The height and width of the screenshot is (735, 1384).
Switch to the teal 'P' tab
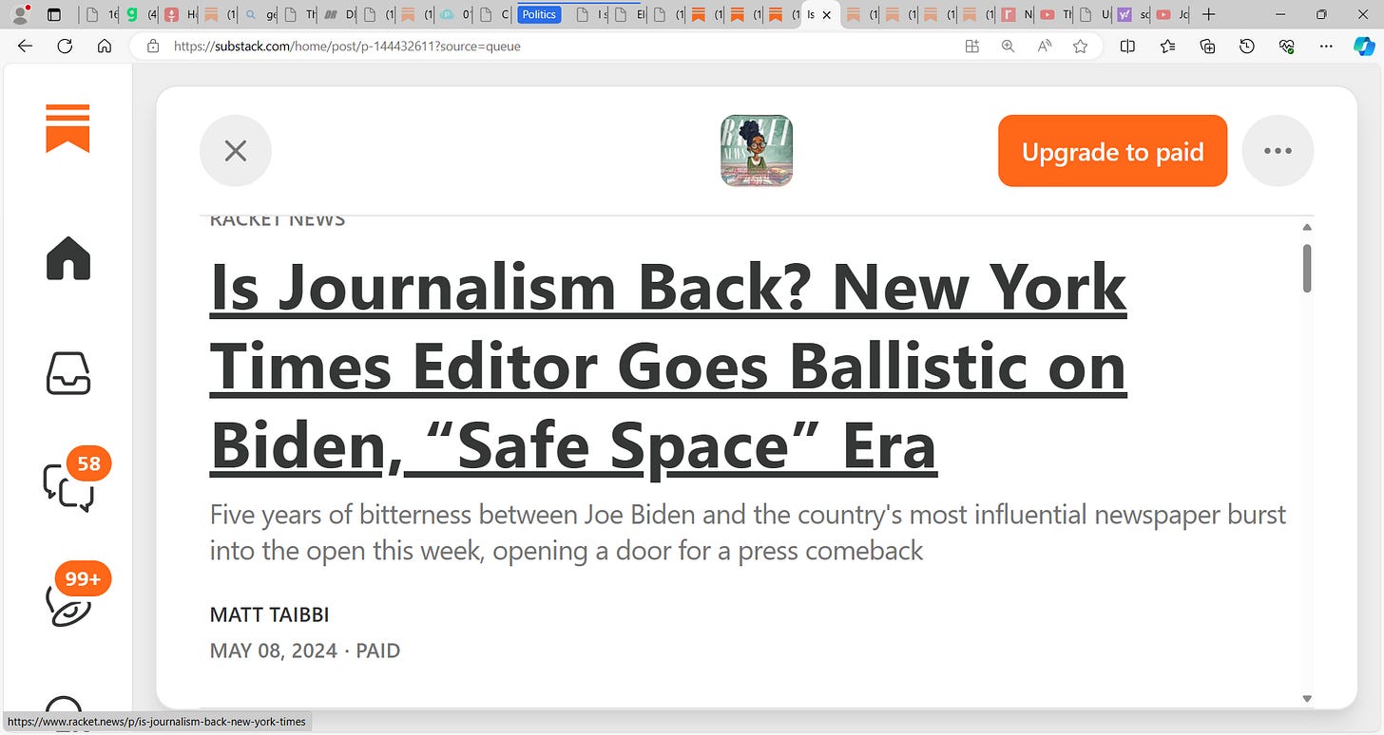[x=455, y=14]
